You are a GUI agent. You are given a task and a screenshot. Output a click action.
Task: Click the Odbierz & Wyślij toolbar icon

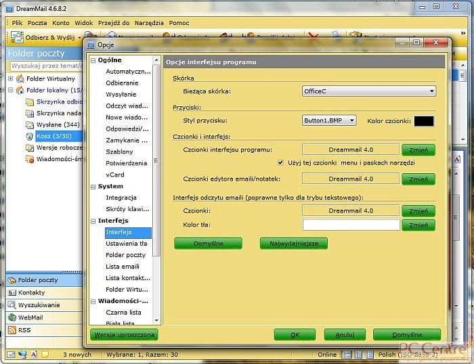(x=17, y=37)
